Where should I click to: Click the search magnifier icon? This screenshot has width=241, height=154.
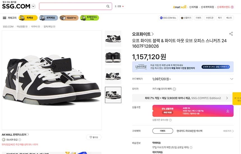coord(108,6)
